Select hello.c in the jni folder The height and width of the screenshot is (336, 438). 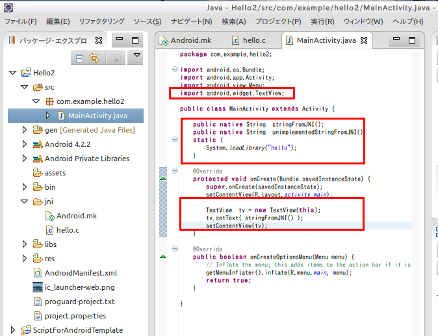(x=68, y=230)
